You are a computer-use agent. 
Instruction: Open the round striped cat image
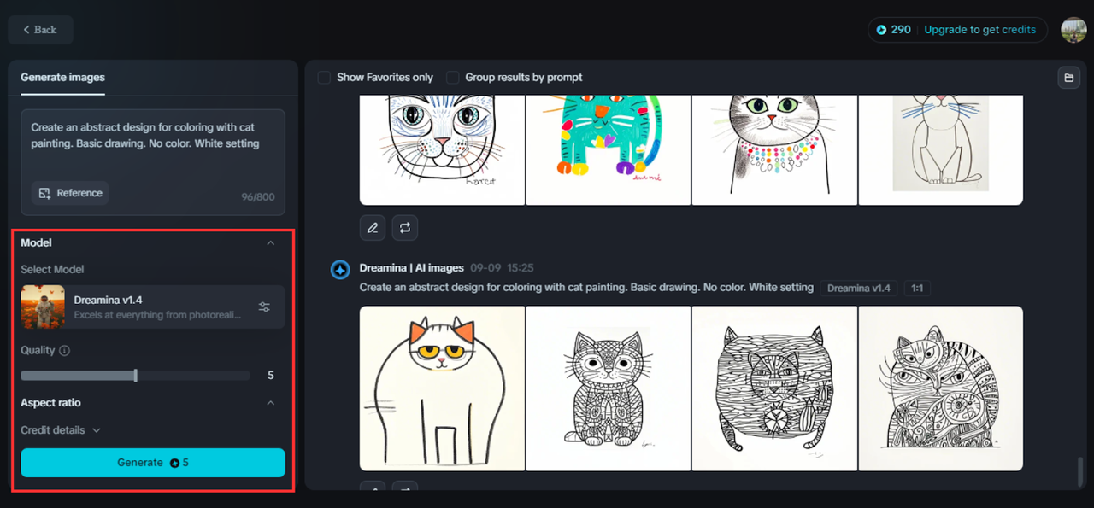[774, 388]
